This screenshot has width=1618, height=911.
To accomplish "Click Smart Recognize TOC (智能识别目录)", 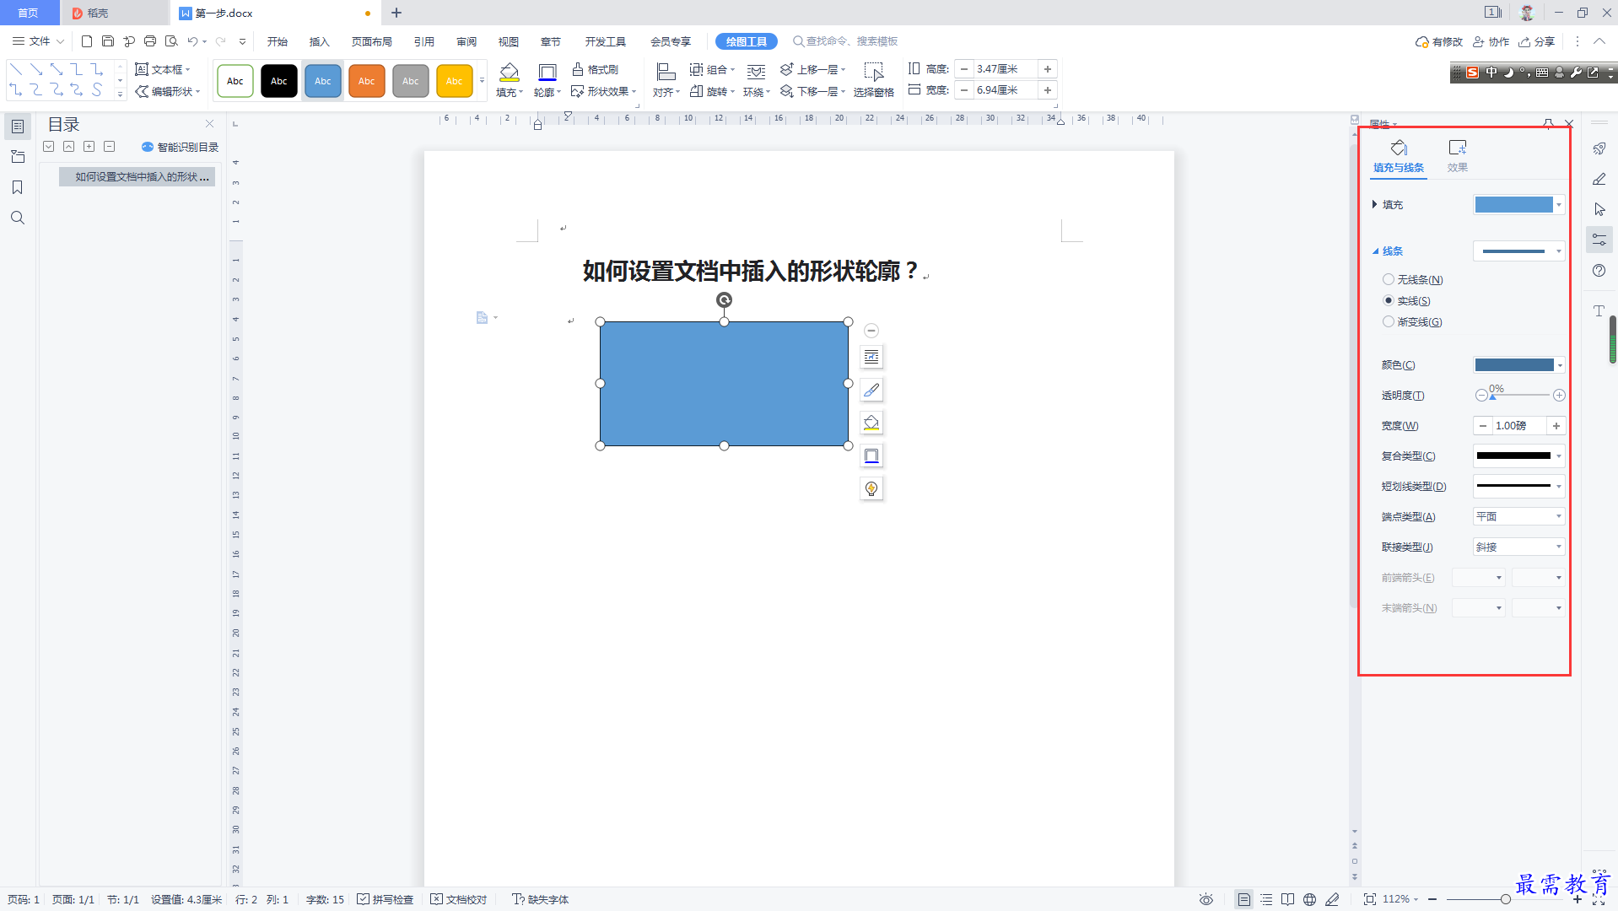I will (x=180, y=147).
